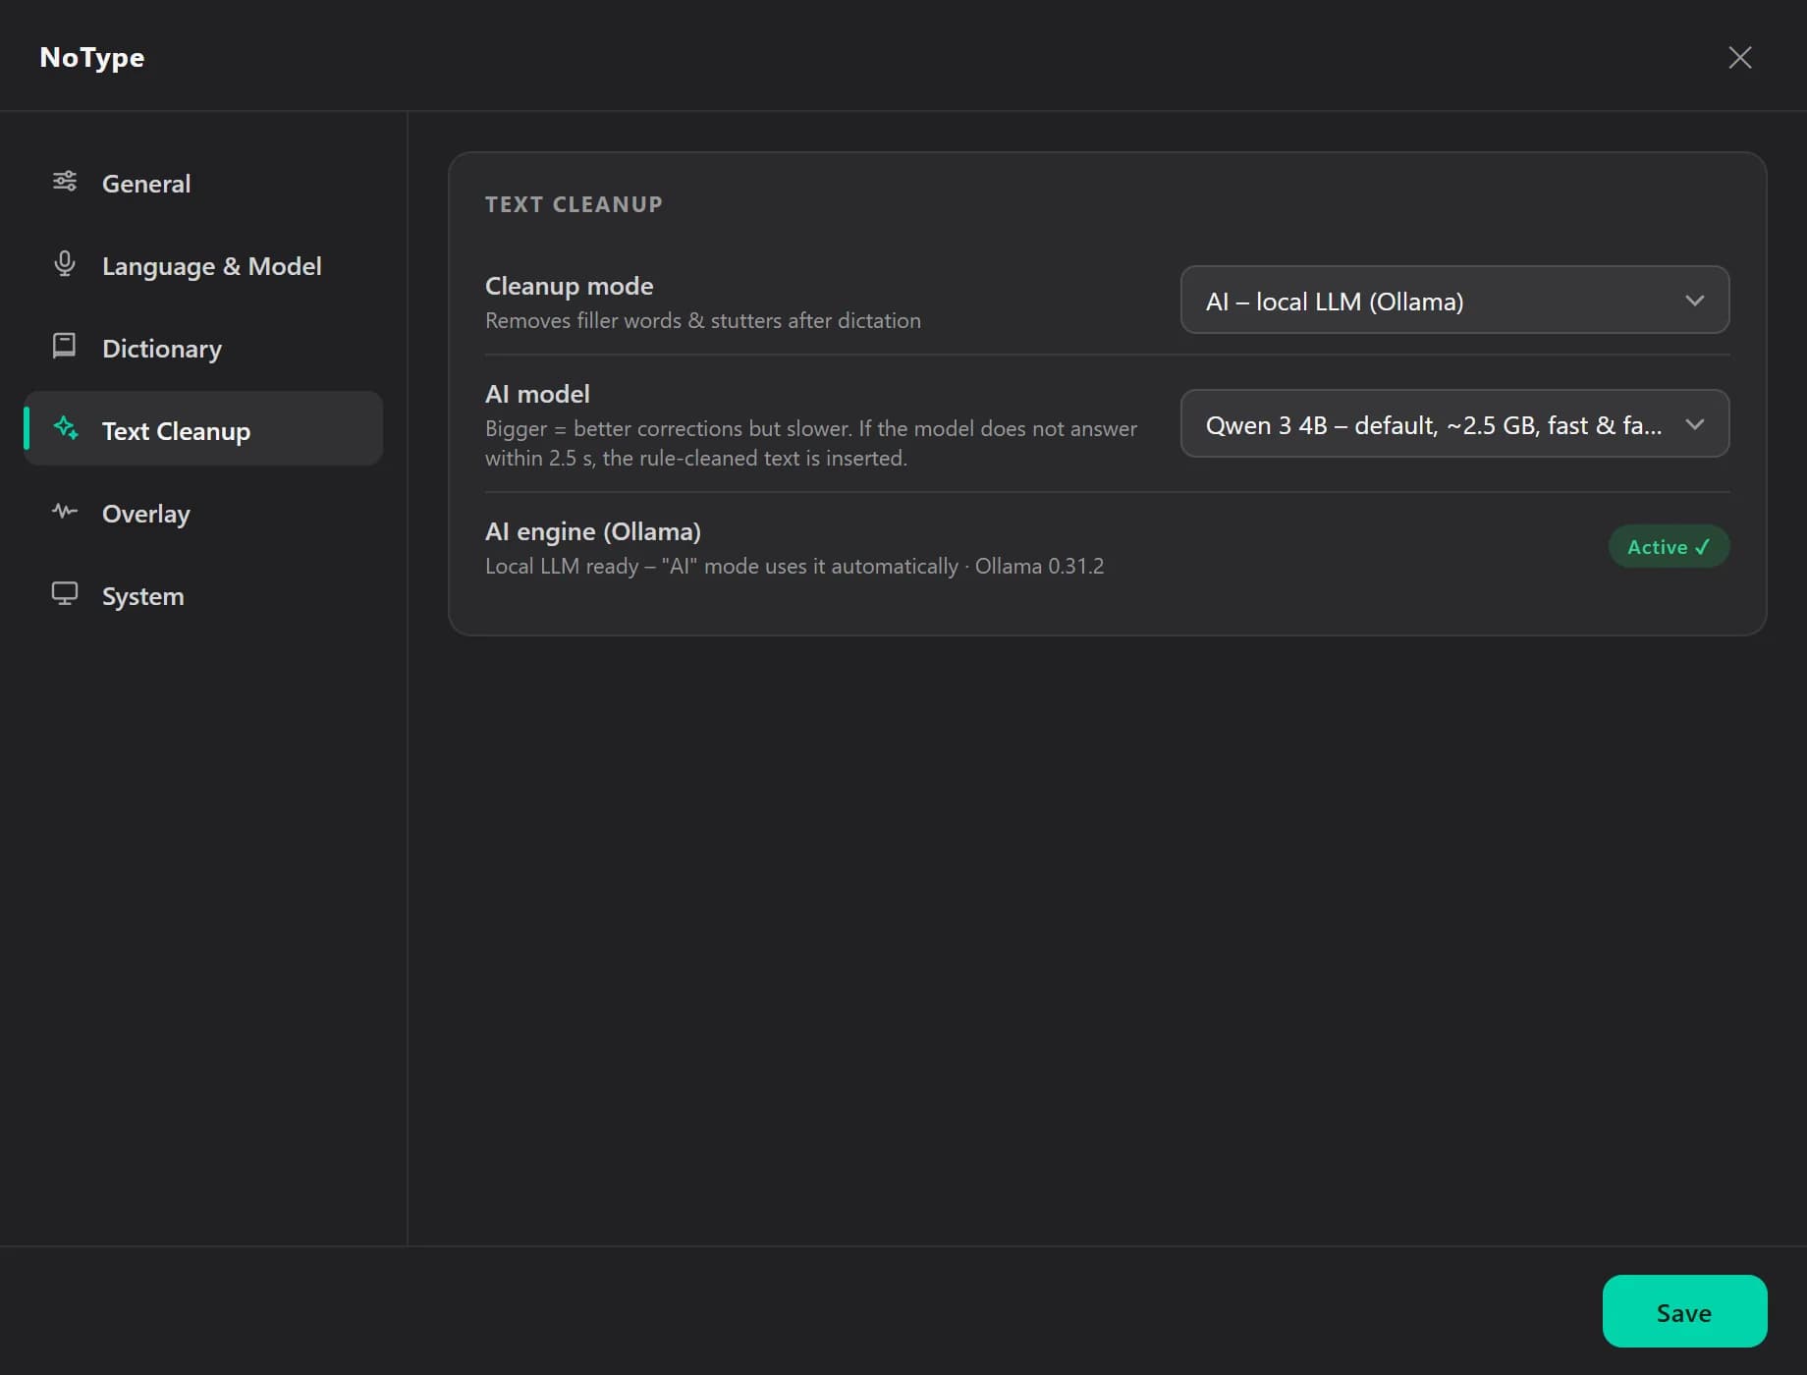The width and height of the screenshot is (1807, 1375).
Task: Click the chevron on Qwen 3 4B selector
Action: [1695, 424]
